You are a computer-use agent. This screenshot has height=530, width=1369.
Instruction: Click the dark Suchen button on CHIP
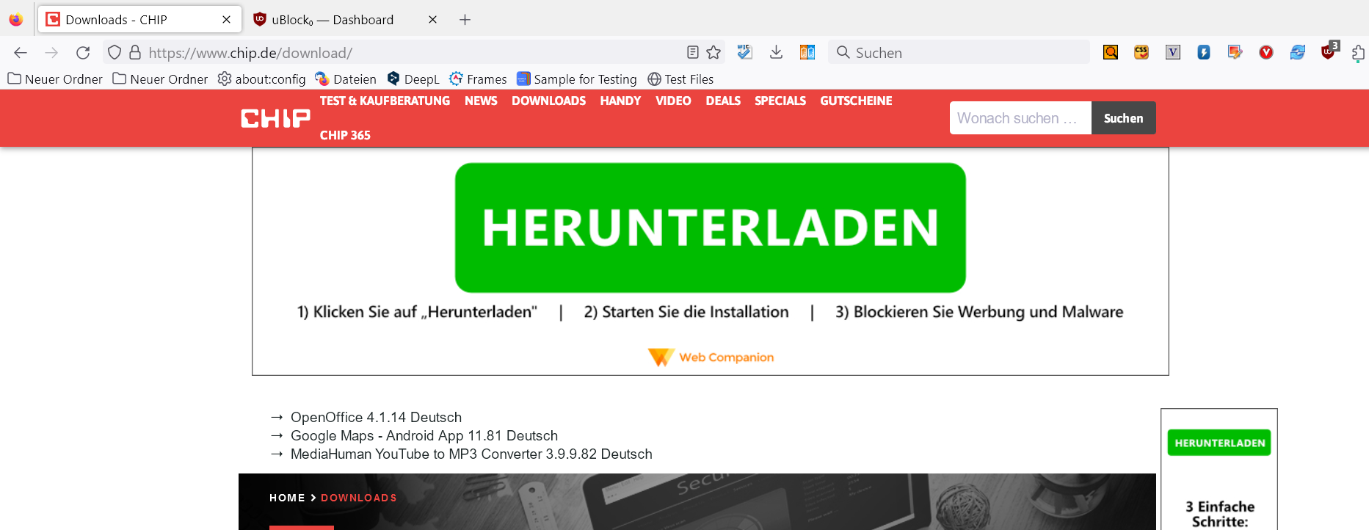1123,118
